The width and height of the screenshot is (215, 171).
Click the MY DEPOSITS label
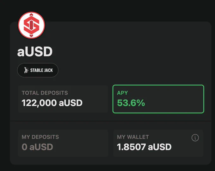click(40, 137)
